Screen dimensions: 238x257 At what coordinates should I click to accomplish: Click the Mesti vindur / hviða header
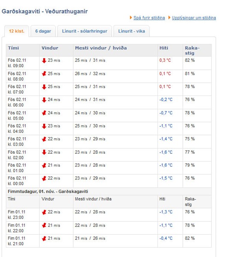coord(101,48)
